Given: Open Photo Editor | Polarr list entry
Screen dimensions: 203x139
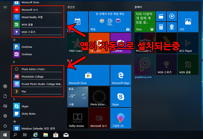Looking at the screenshot, I should click(38, 69).
